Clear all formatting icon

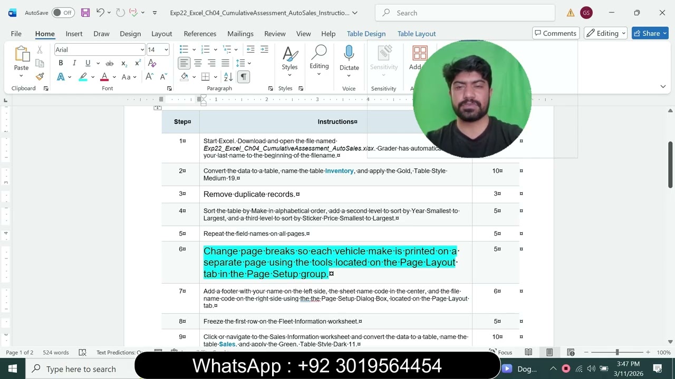[x=152, y=63]
